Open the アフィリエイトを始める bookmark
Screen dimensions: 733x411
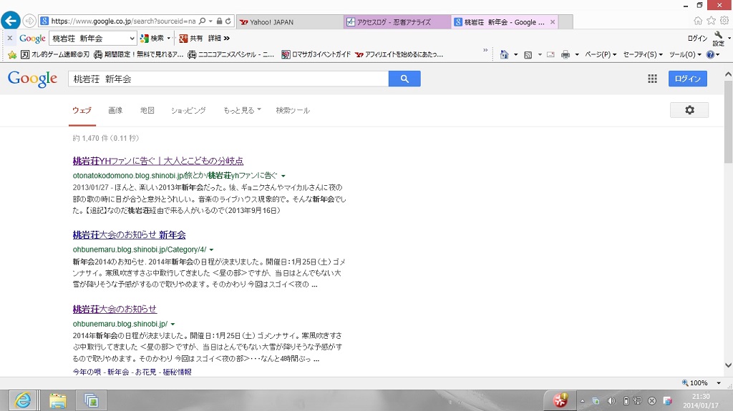[399, 54]
